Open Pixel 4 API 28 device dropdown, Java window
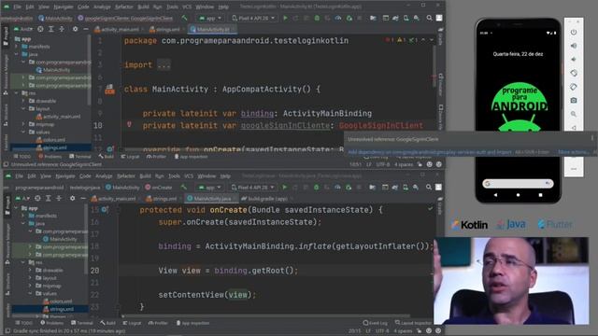The image size is (598, 336). (252, 188)
